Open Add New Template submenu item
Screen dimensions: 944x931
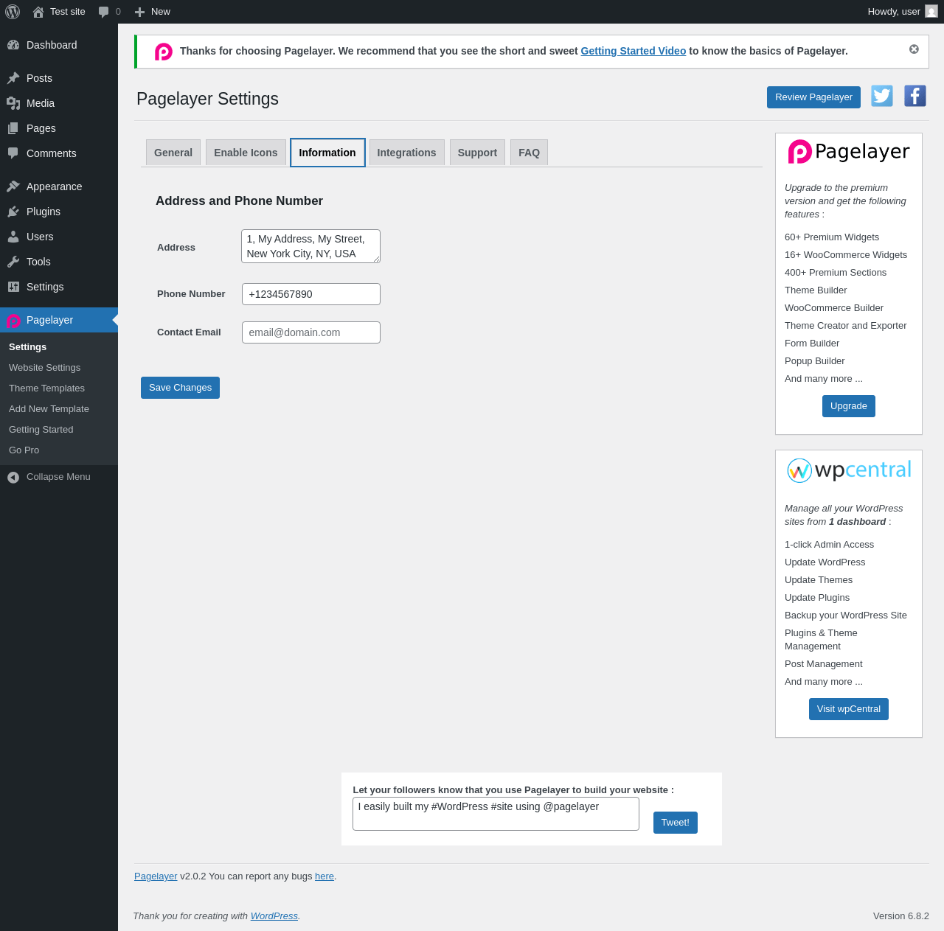(49, 409)
